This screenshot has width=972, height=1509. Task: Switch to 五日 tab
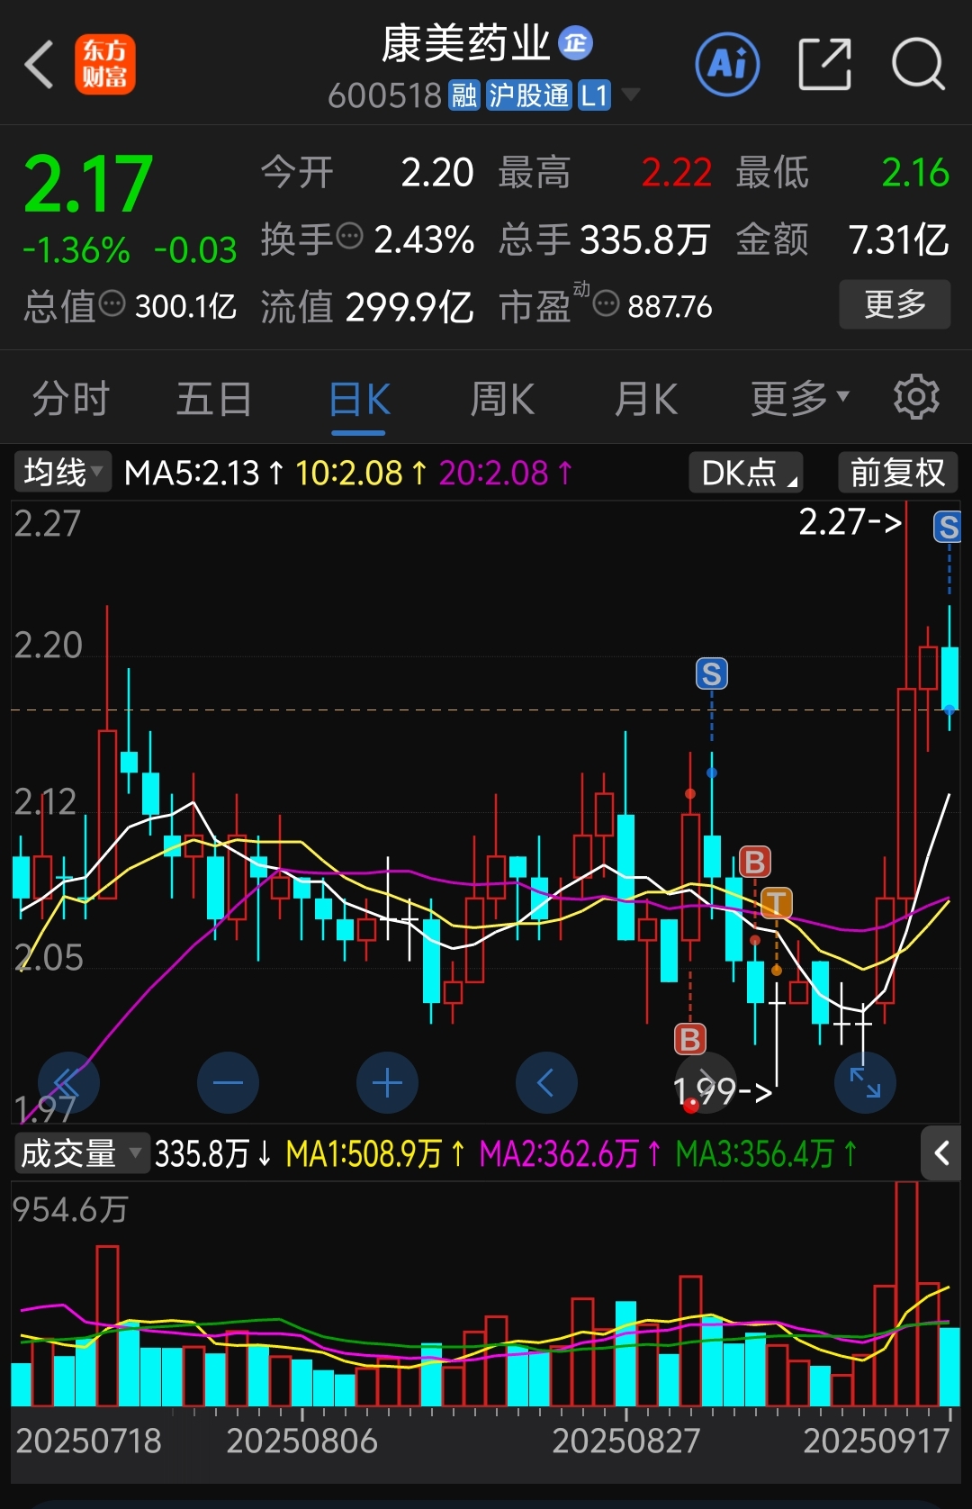coord(213,399)
